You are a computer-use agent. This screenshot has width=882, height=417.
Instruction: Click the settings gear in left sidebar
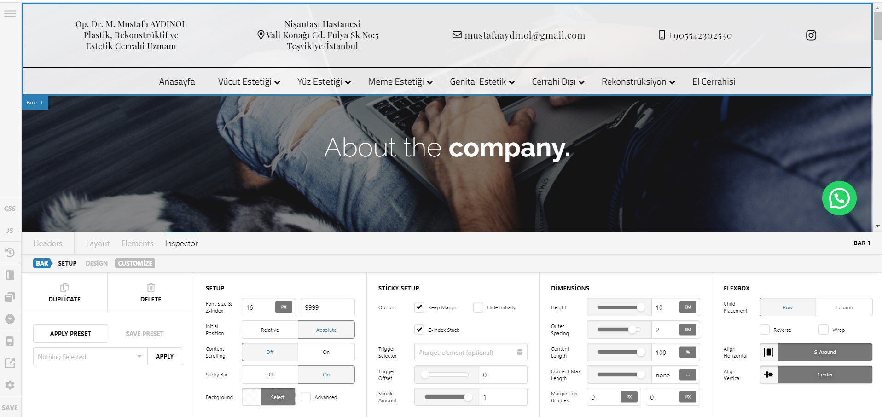tap(10, 385)
